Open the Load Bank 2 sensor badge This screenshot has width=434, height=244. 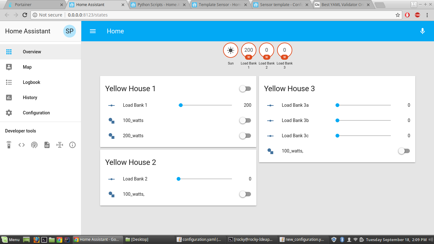point(267,50)
